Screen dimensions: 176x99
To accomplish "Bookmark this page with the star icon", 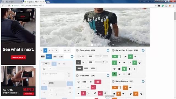I will click(x=156, y=5).
